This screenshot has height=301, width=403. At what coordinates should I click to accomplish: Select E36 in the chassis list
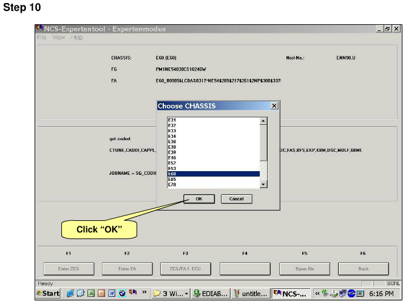tap(214, 141)
